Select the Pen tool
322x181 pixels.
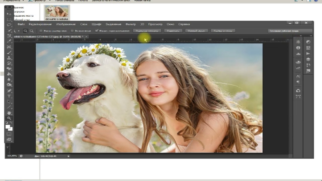9,90
